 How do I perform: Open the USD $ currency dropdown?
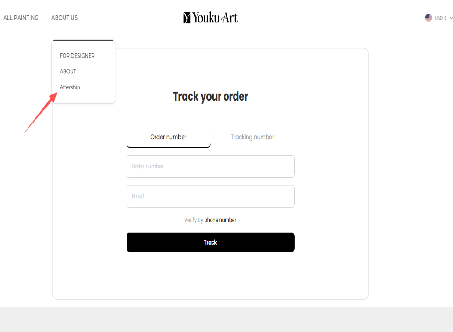tap(440, 18)
